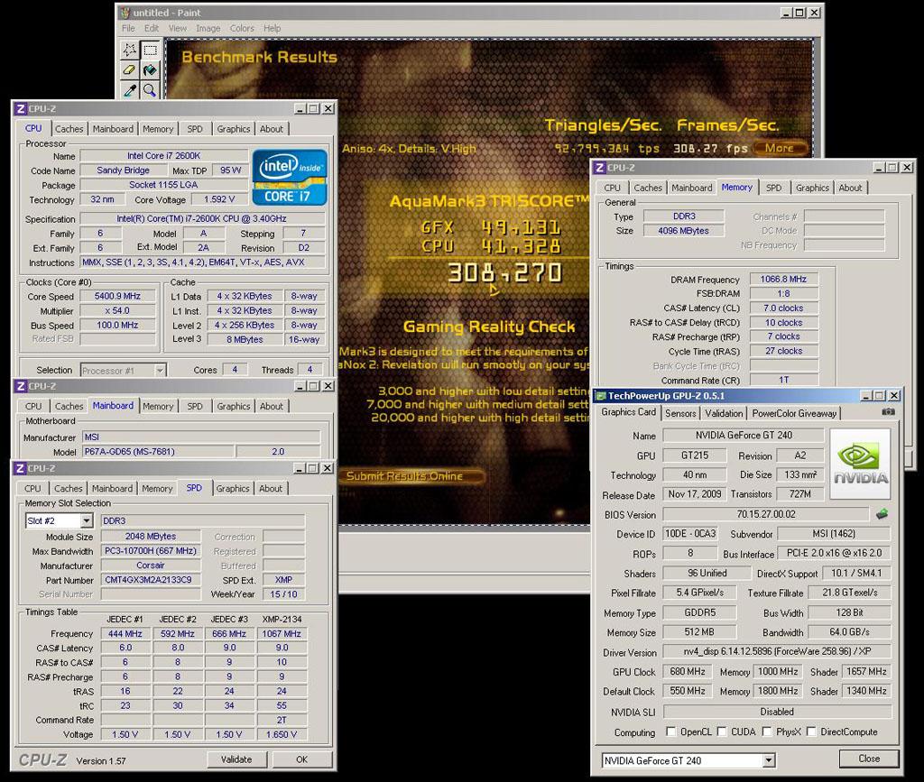Select the rectangular Select tool in Paint
This screenshot has height=782, width=924.
point(151,50)
